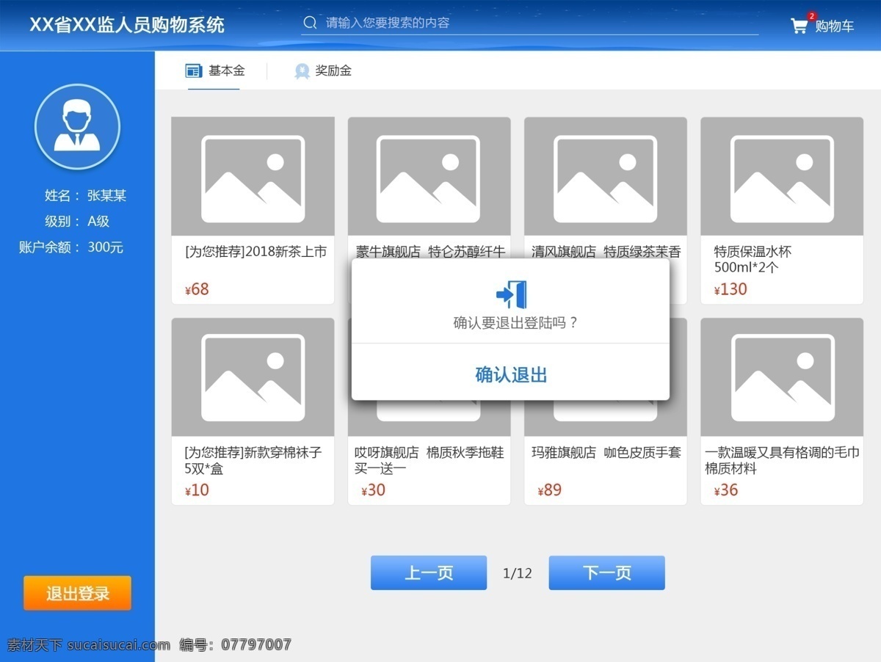Select the 蒙牛旗舰店 特仑苏醇纤牛 title
Image resolution: width=881 pixels, height=662 pixels.
431,251
